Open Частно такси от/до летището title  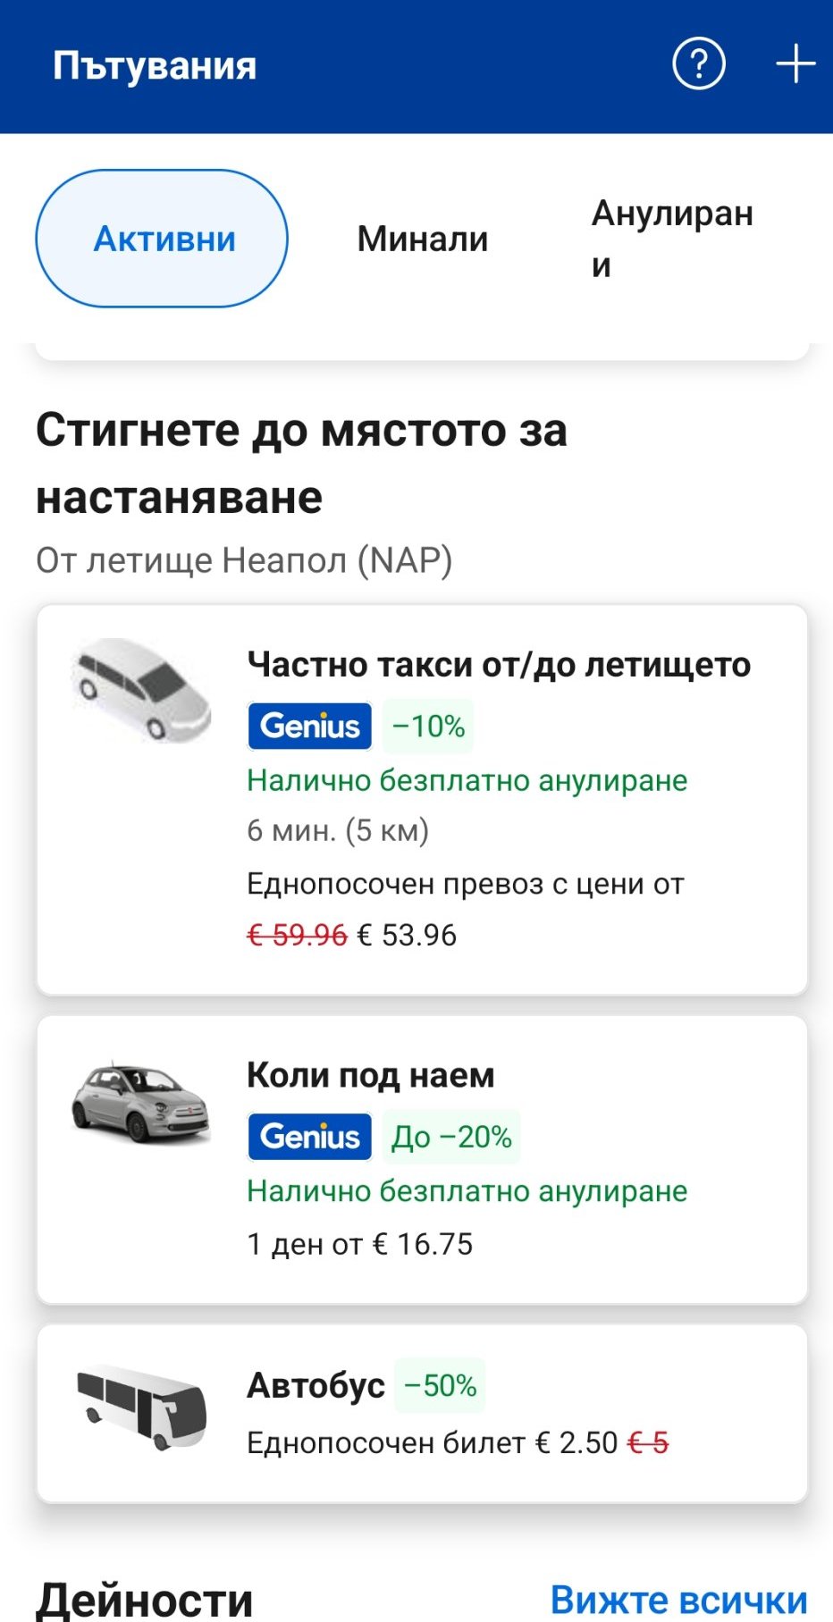pyautogui.click(x=499, y=665)
